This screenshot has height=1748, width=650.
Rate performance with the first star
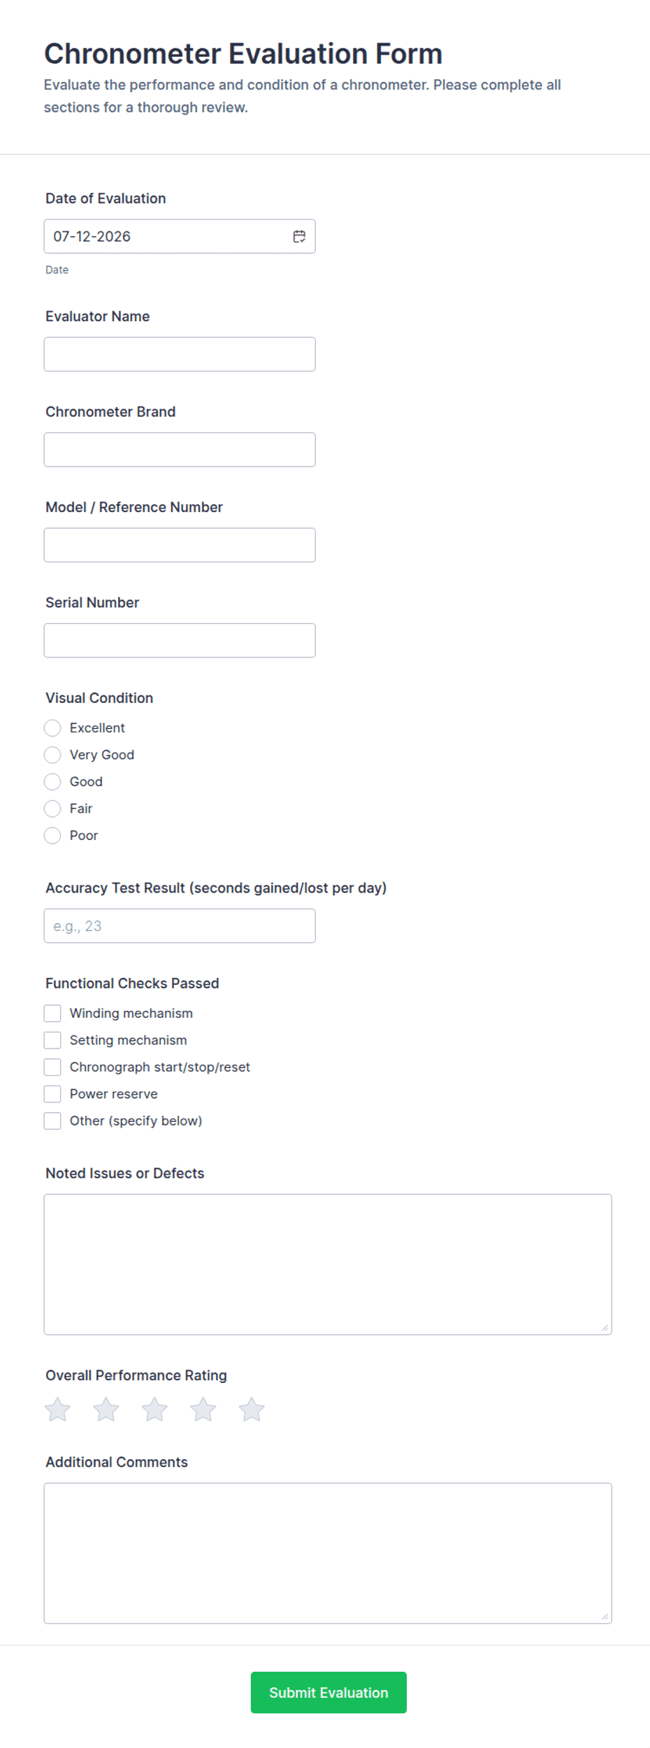click(x=58, y=1409)
